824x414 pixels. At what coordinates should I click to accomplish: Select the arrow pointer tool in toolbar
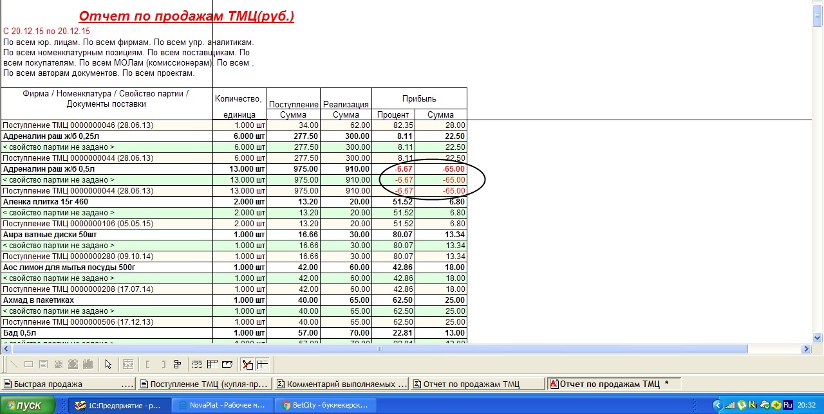108,364
